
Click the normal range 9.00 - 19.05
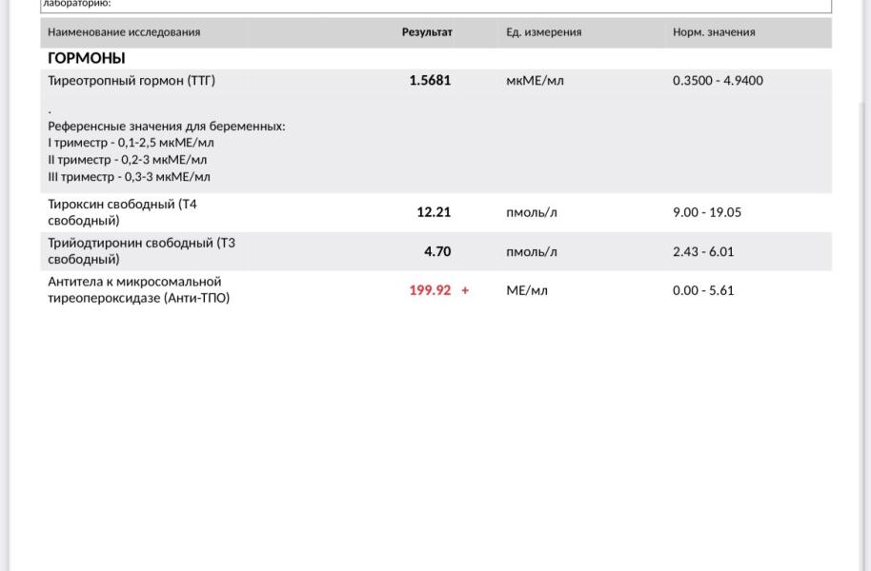[x=706, y=212]
